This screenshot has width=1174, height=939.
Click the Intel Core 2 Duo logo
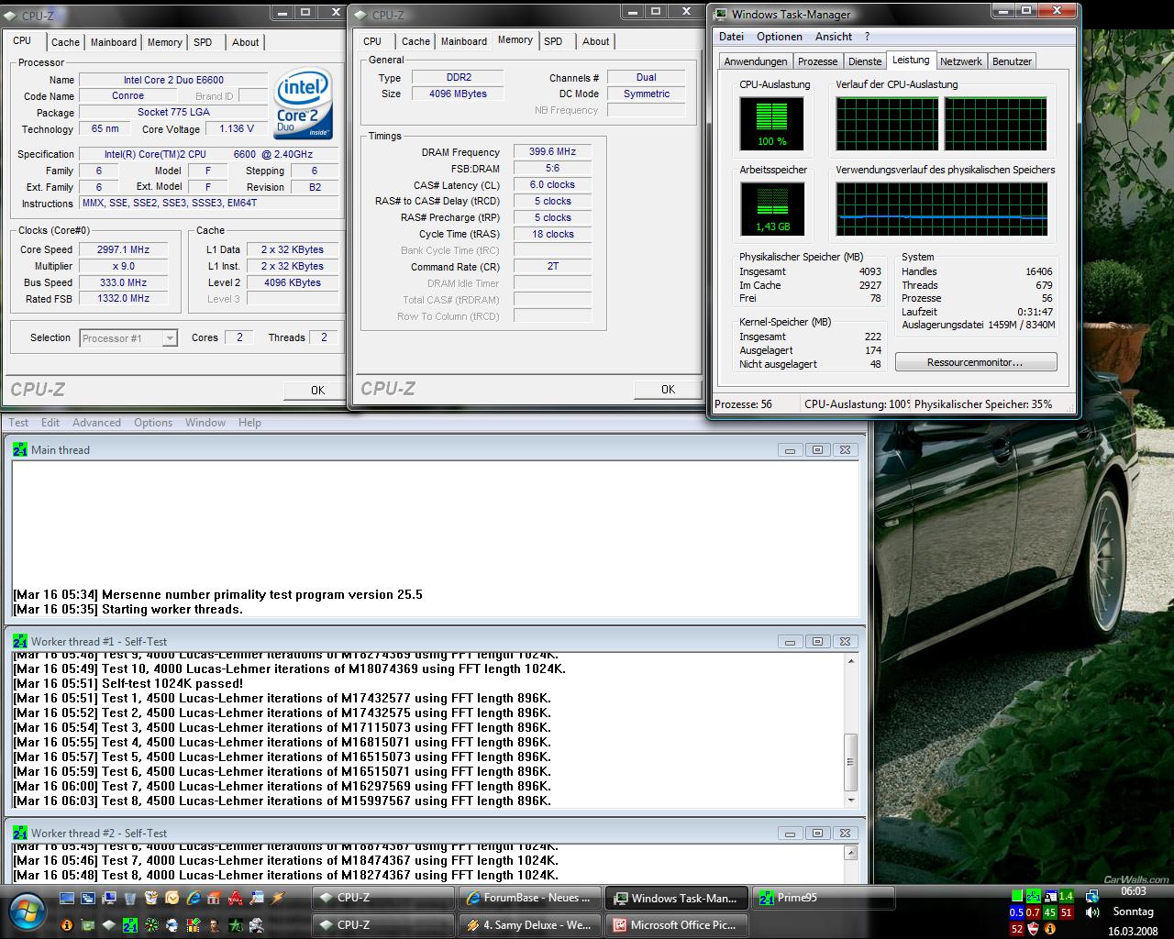pos(304,103)
